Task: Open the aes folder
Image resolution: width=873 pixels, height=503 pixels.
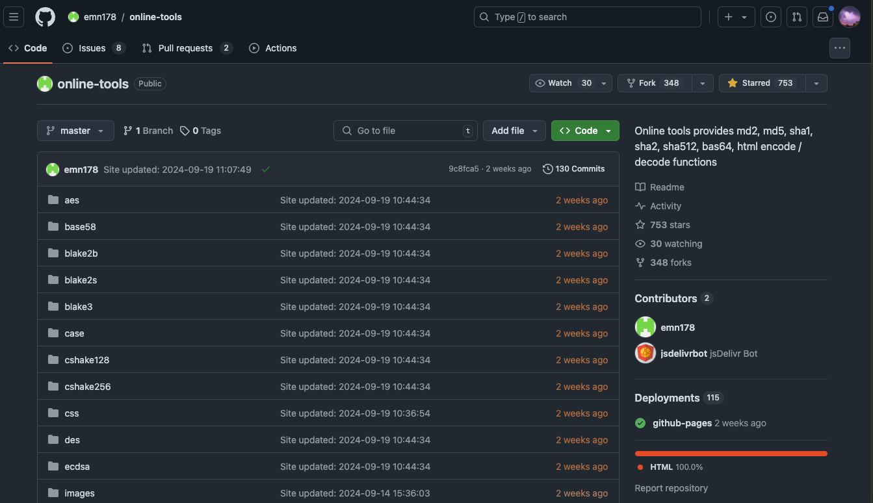Action: point(72,200)
